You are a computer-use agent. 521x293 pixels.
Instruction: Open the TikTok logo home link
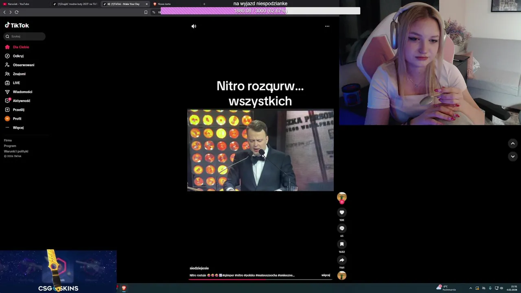pyautogui.click(x=17, y=25)
